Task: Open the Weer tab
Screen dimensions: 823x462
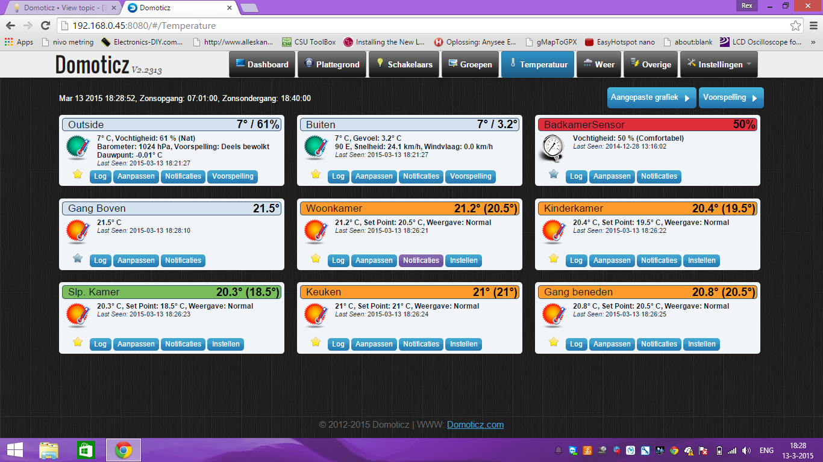Action: 599,64
